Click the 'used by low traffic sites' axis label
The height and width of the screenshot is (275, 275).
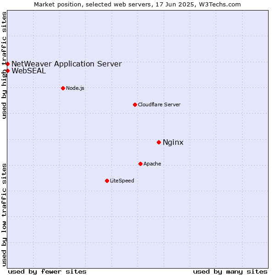click(4, 215)
